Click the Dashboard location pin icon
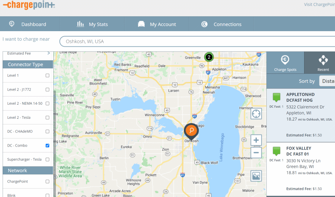Viewport: 335px width, 197px height. point(12,24)
